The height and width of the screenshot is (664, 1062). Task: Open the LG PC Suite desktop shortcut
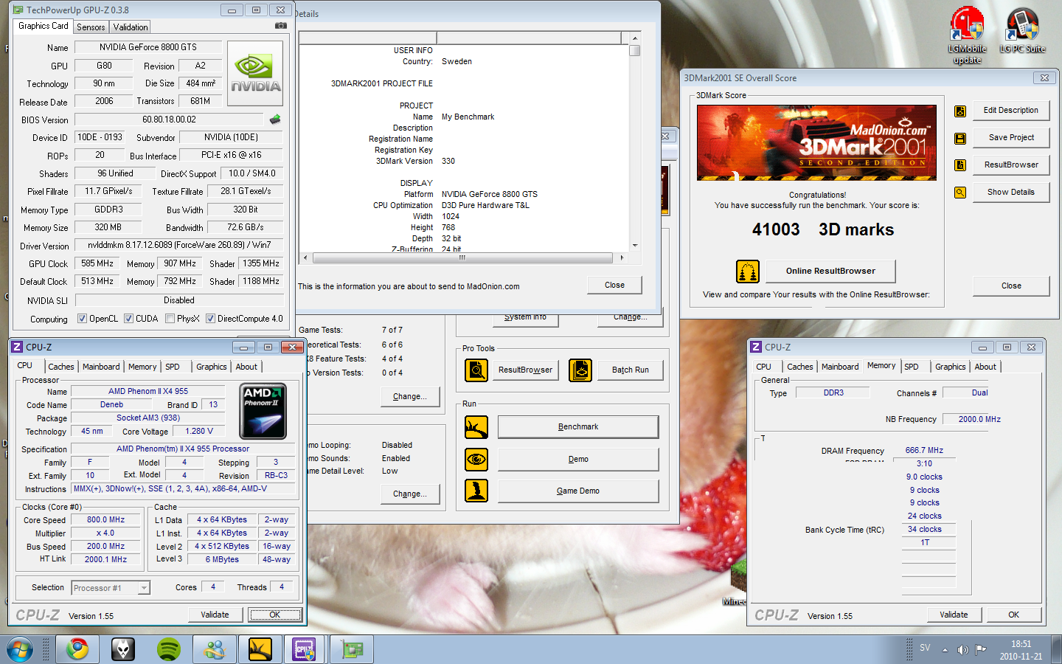point(1022,31)
